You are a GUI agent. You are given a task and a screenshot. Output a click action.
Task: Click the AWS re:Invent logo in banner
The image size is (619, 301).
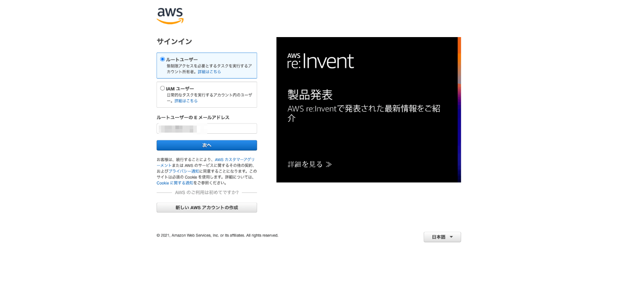click(x=321, y=61)
